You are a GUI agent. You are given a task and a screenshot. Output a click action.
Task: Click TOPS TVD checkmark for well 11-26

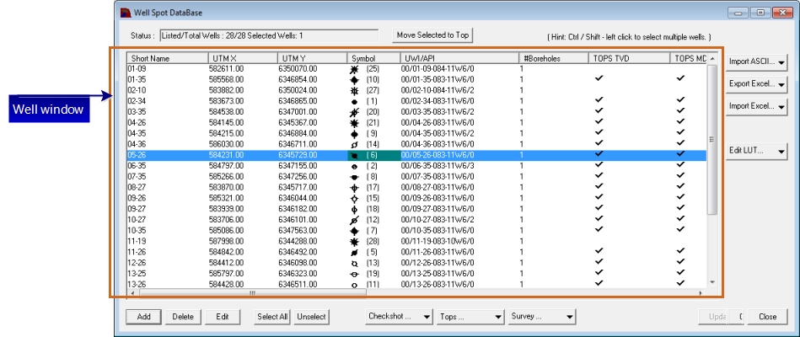599,250
